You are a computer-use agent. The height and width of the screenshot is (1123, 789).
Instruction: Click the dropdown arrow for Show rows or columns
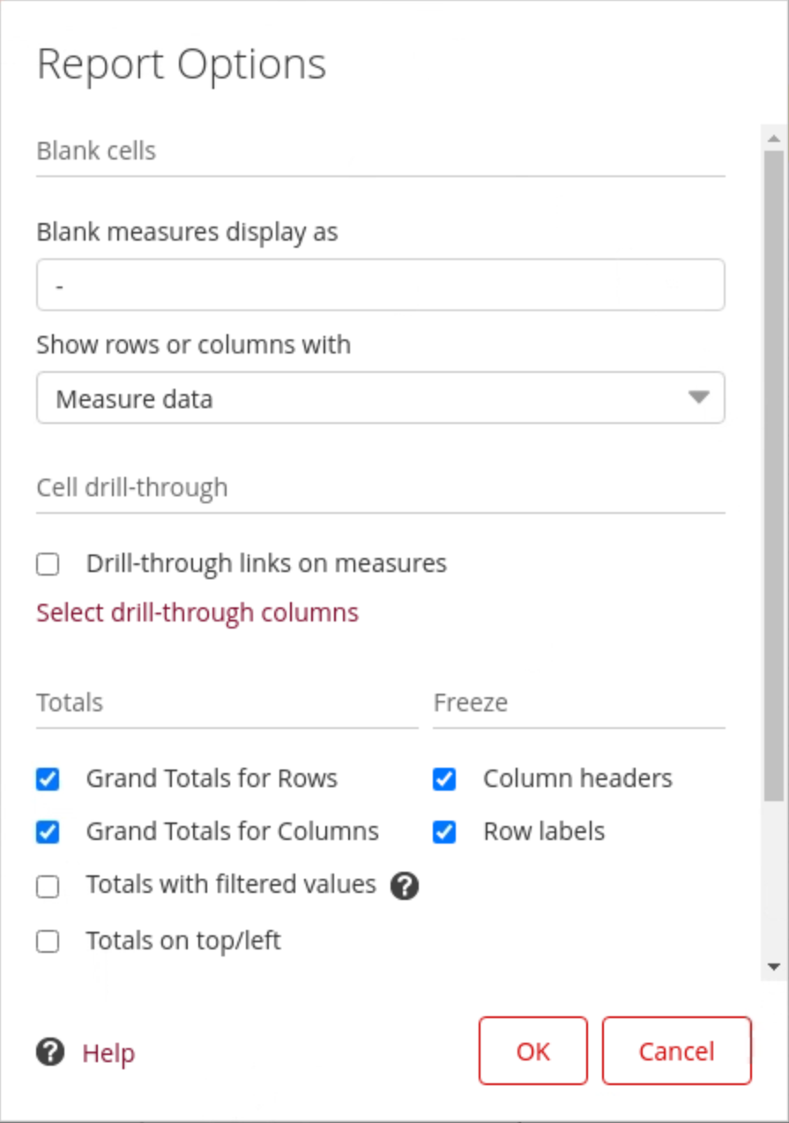tap(698, 398)
